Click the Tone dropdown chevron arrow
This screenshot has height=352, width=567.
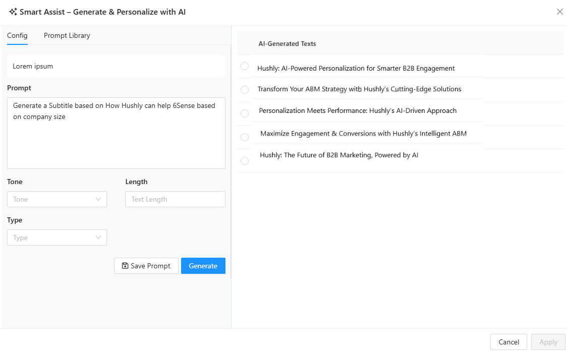[98, 199]
